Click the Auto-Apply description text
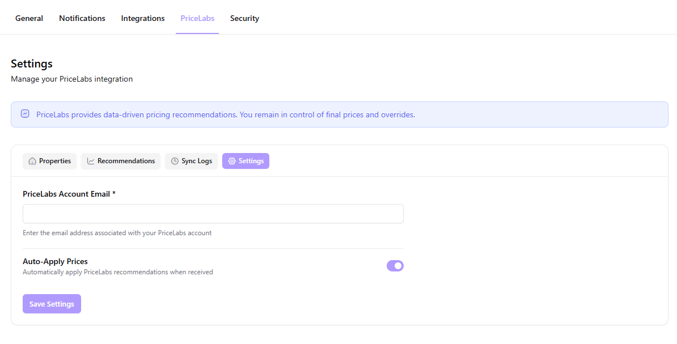The width and height of the screenshot is (677, 344). click(117, 272)
